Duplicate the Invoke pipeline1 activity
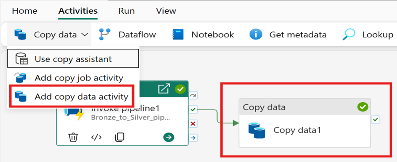This screenshot has width=397, height=162. point(119,137)
